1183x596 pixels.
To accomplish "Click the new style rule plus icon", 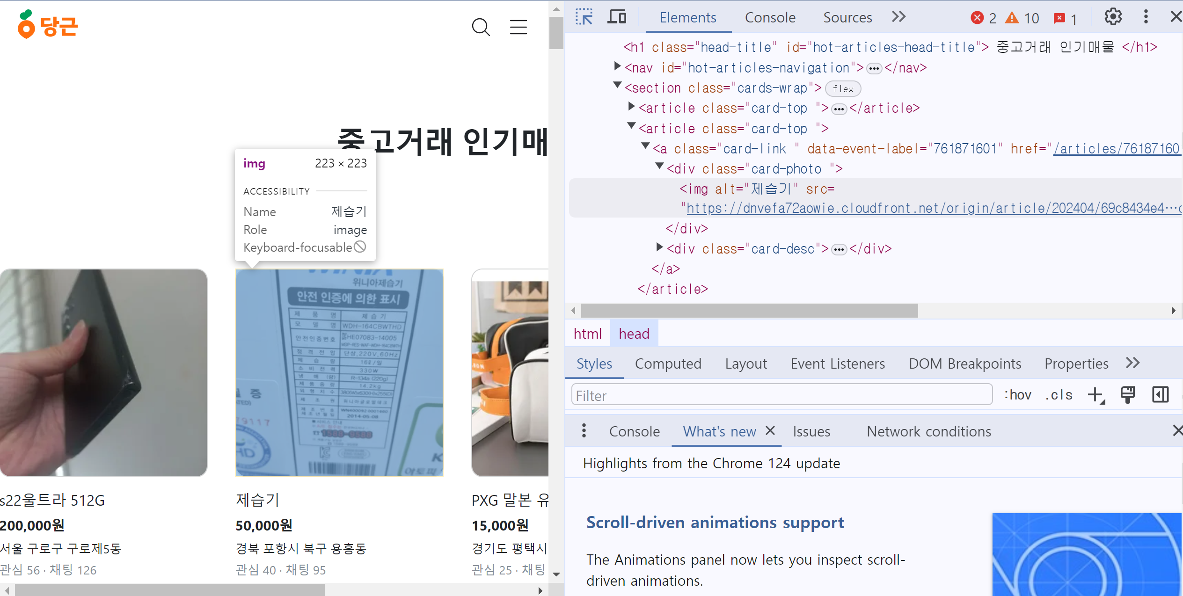I will point(1095,395).
